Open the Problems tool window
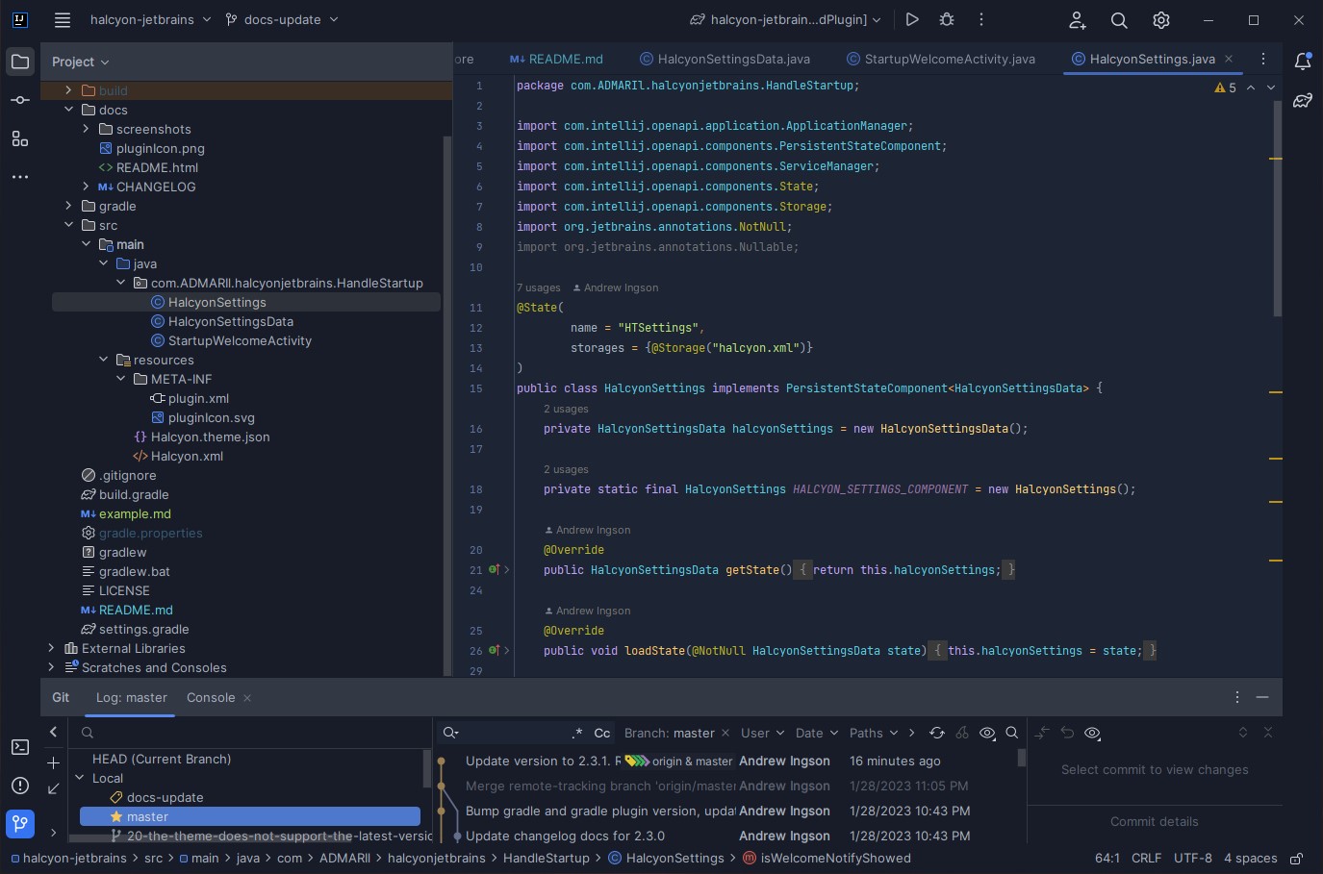Image resolution: width=1323 pixels, height=874 pixels. click(20, 786)
